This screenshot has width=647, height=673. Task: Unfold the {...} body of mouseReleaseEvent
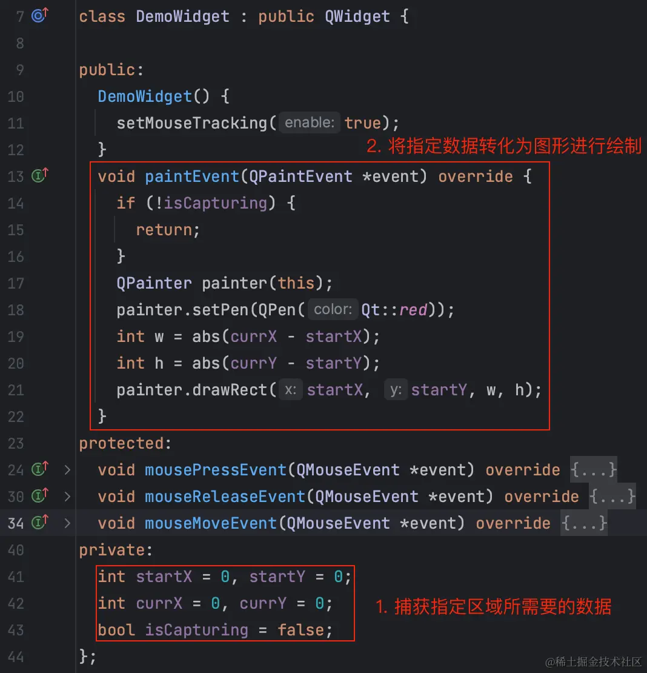612,497
